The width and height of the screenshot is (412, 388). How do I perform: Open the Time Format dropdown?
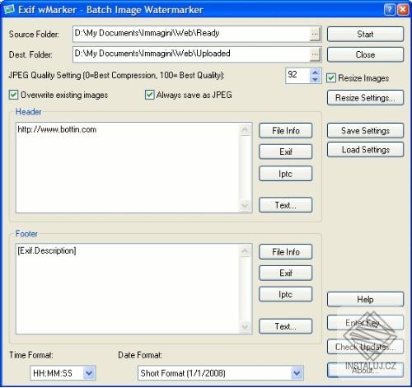tap(89, 373)
